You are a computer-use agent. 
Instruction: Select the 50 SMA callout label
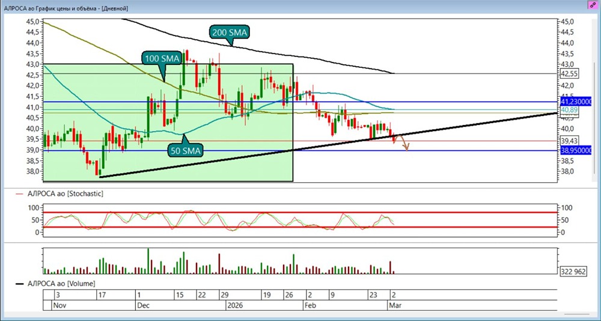tap(186, 151)
